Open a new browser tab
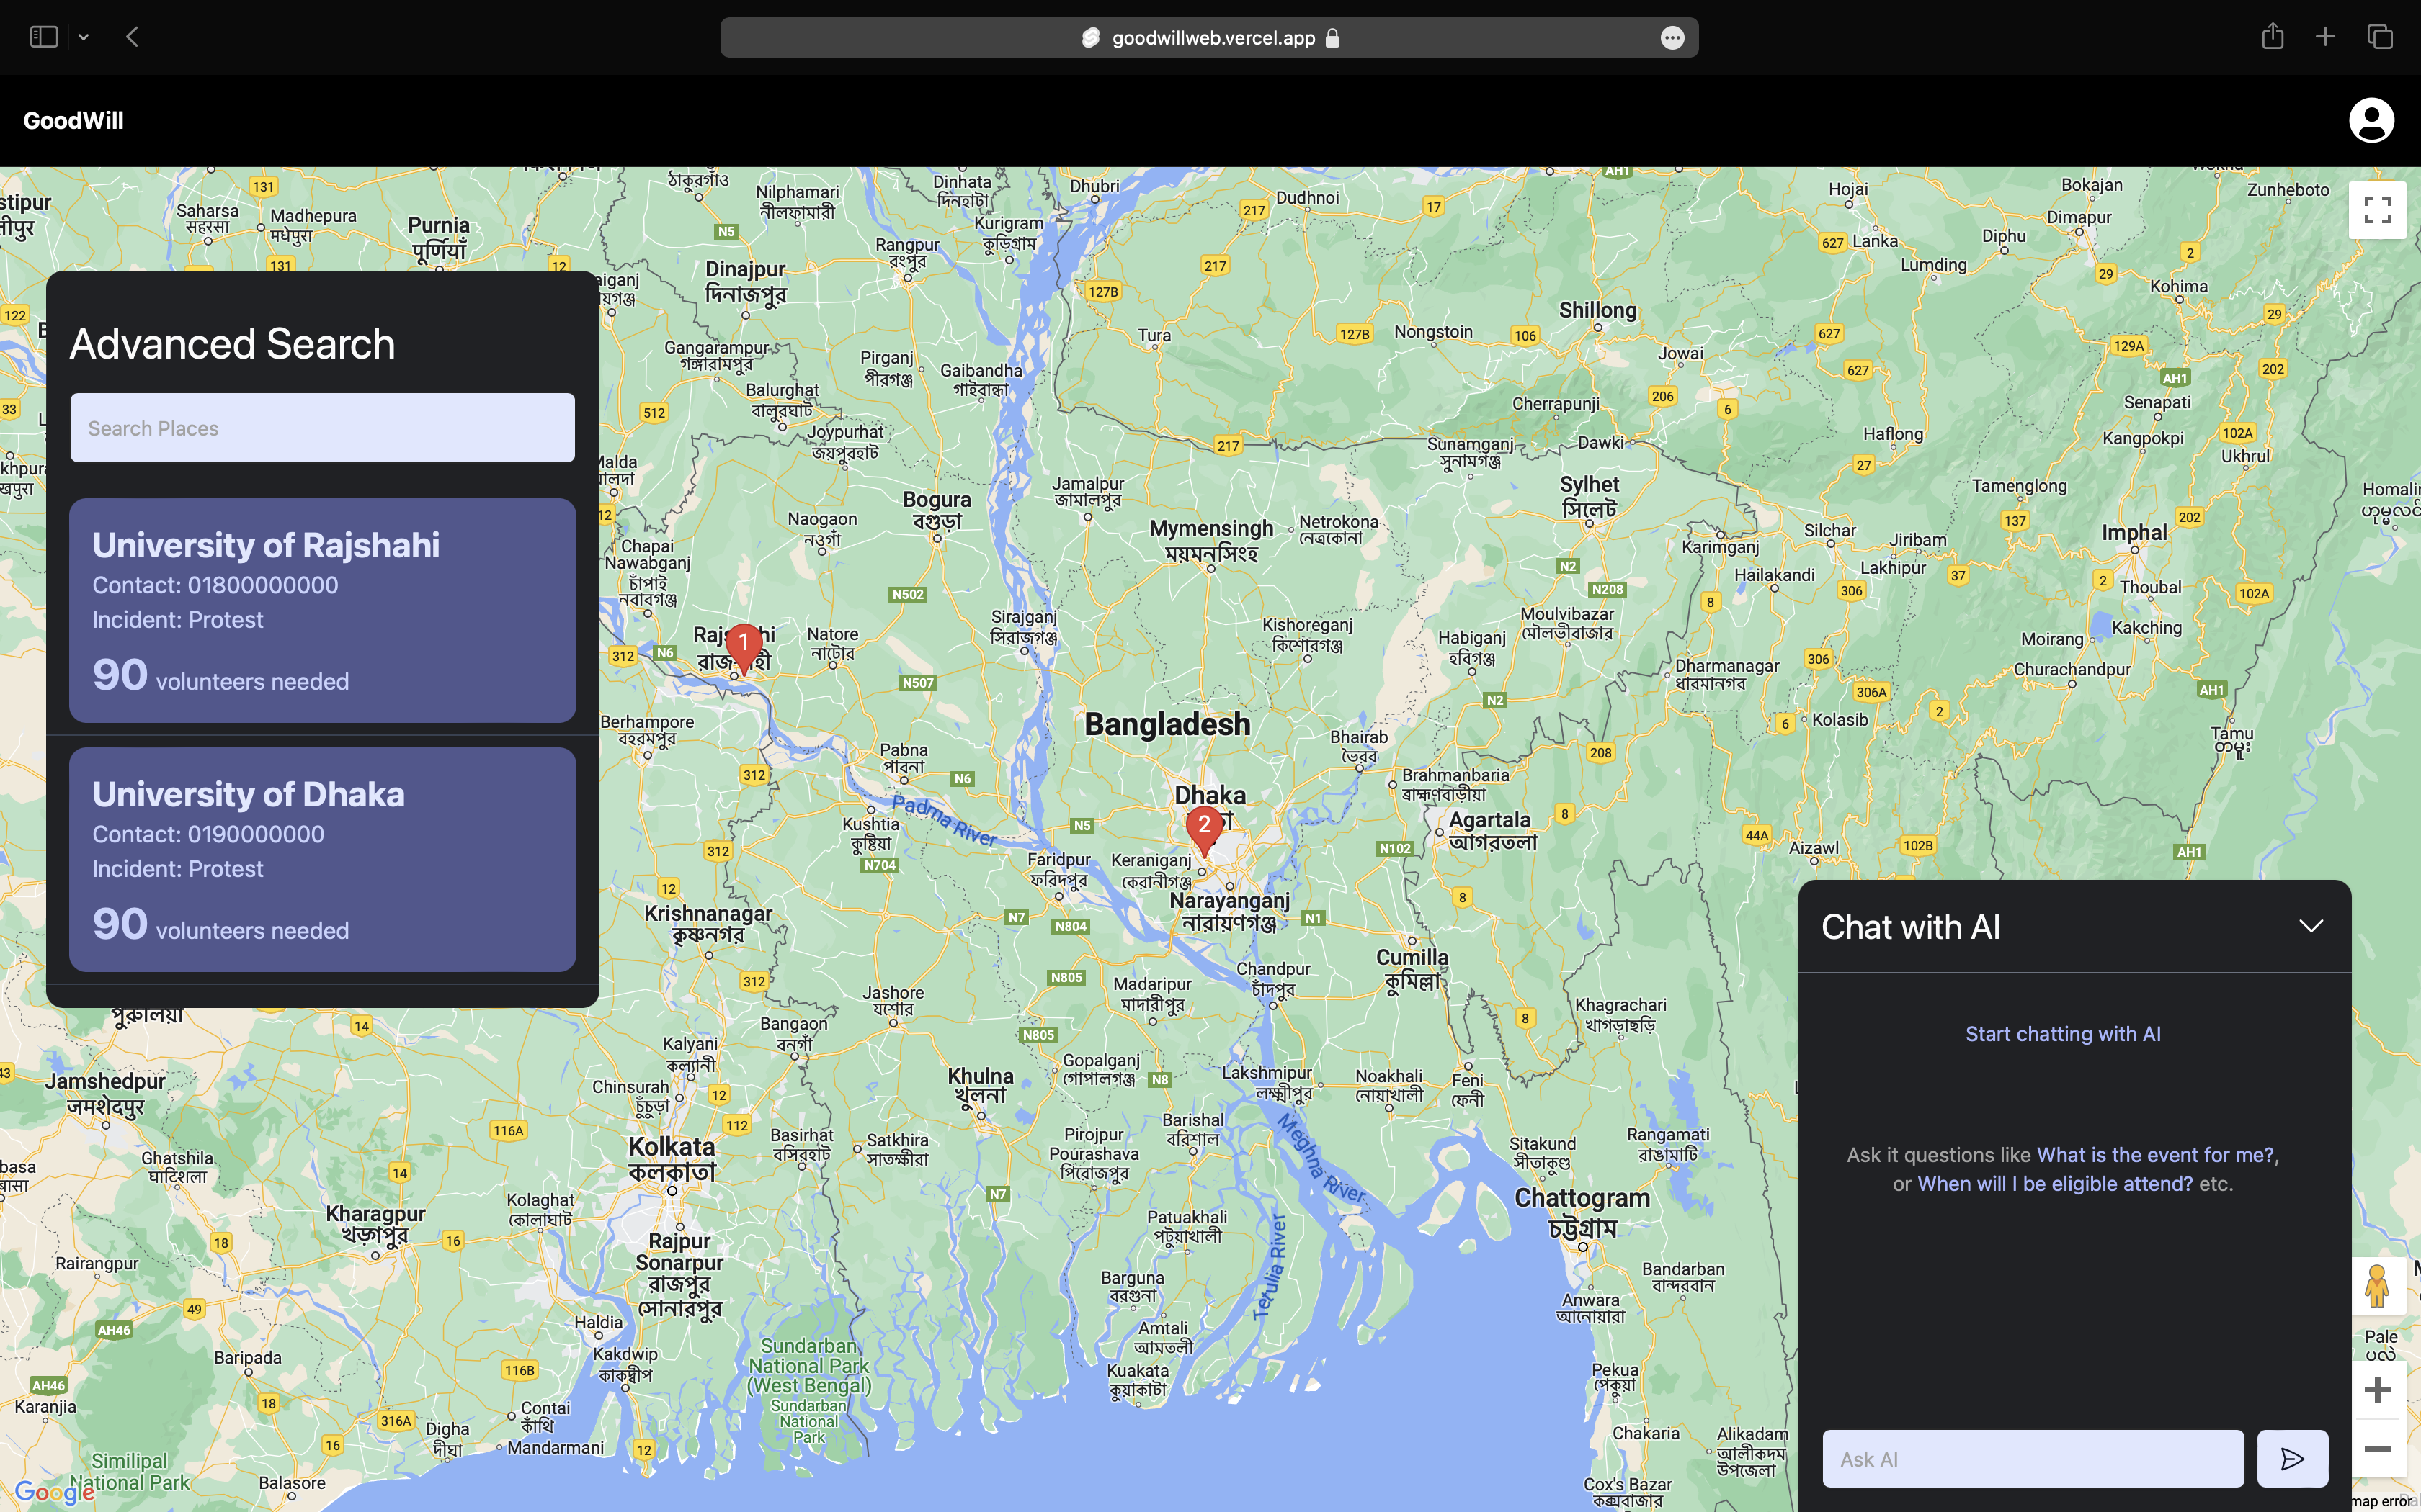This screenshot has height=1512, width=2421. 2325,37
